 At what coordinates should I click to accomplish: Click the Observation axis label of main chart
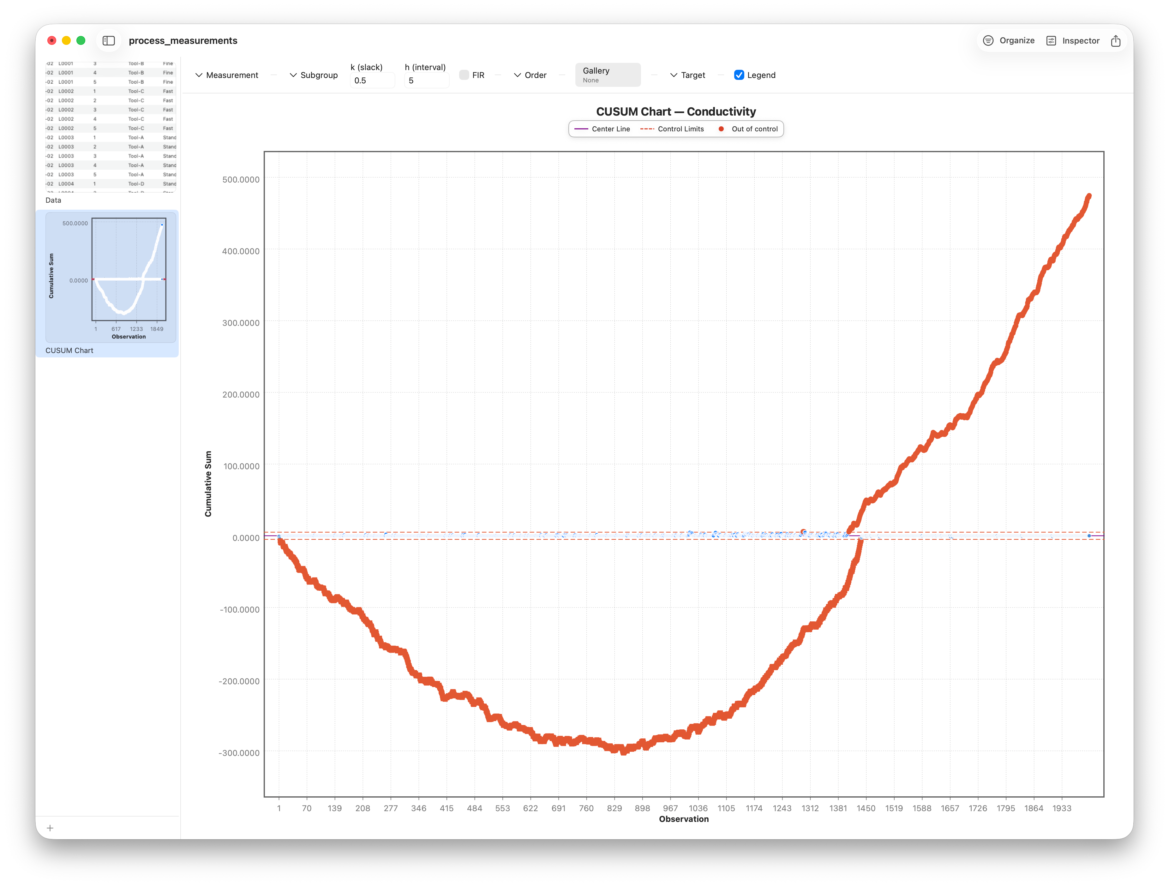click(x=684, y=819)
